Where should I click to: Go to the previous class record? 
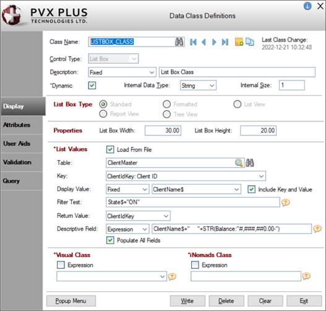pos(204,42)
